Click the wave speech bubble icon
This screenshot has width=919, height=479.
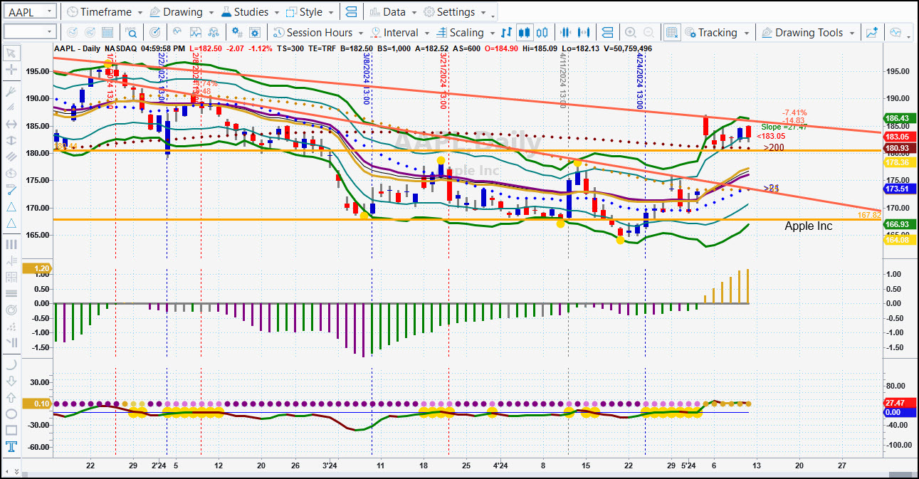(x=896, y=33)
